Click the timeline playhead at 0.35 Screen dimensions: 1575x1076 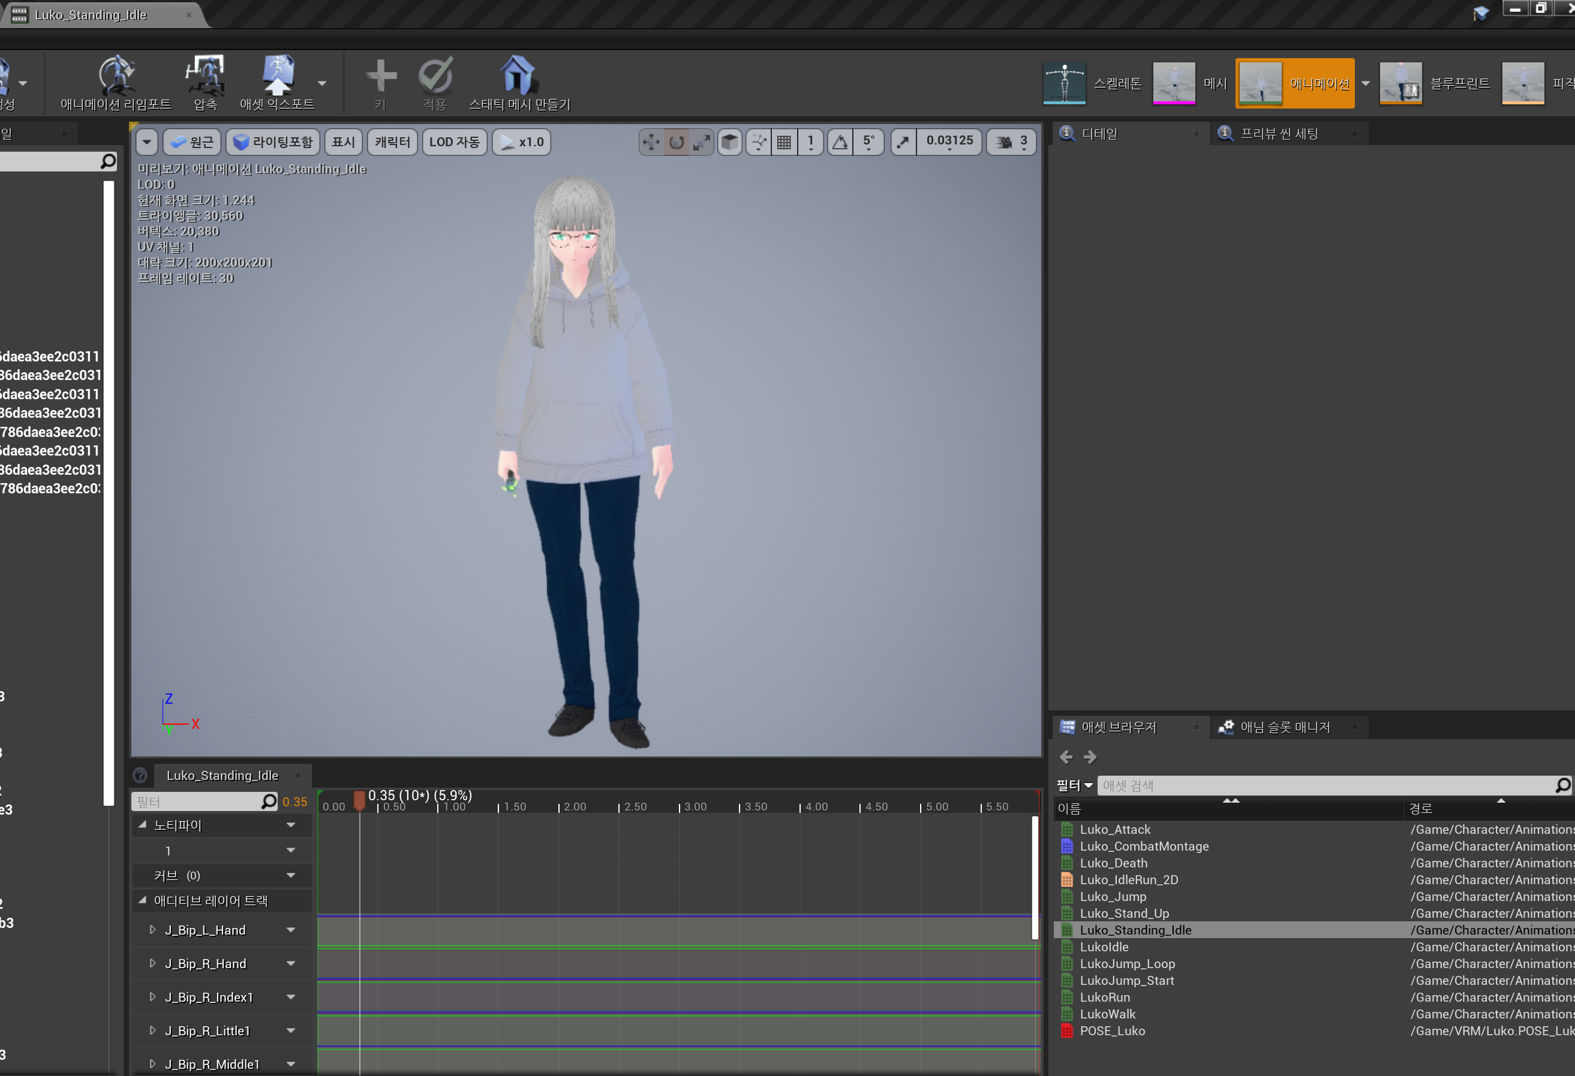click(360, 800)
